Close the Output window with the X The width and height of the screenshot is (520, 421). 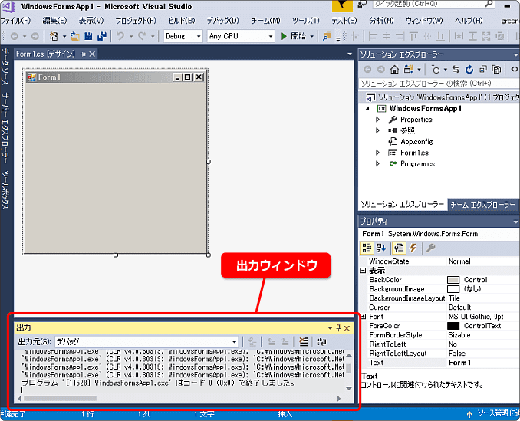(347, 328)
